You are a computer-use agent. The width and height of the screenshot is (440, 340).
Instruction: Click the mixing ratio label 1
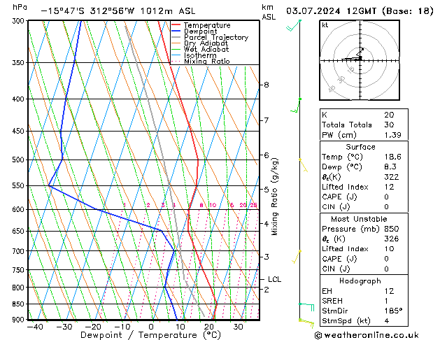point(125,205)
